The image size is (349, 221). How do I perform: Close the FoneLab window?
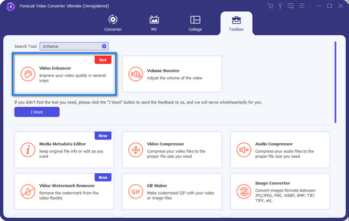[x=340, y=6]
